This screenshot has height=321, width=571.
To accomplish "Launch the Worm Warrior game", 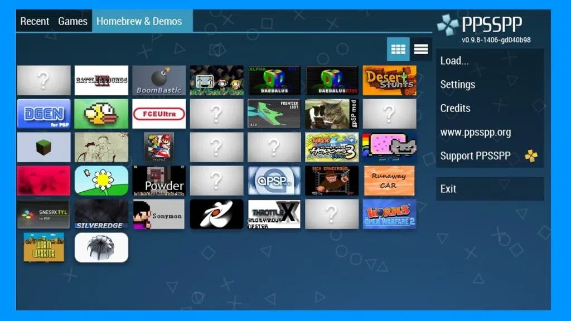I will tap(43, 248).
